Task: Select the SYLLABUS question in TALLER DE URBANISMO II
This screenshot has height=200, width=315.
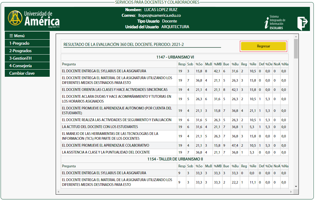Action: [104, 173]
